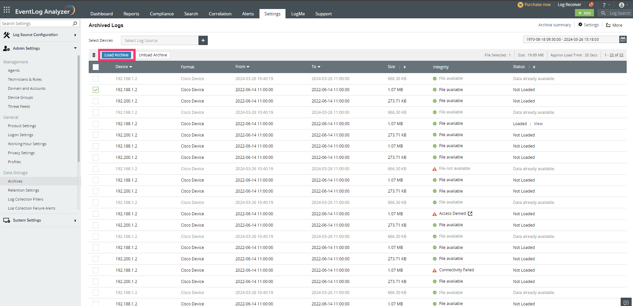Click the Unload Archive button

coord(153,55)
